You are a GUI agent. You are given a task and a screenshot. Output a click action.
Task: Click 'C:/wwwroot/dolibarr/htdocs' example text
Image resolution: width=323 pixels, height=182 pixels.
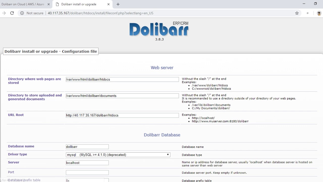point(211,89)
